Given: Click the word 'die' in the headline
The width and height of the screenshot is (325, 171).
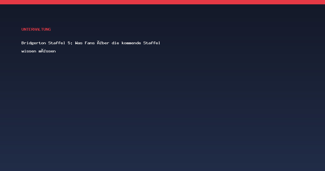Looking at the screenshot, I should tap(115, 43).
